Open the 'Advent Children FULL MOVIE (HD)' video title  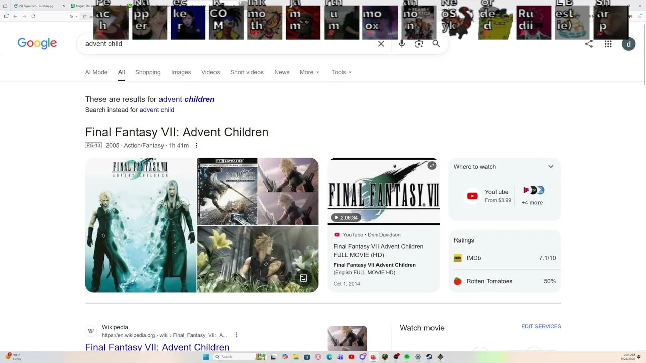click(x=379, y=251)
